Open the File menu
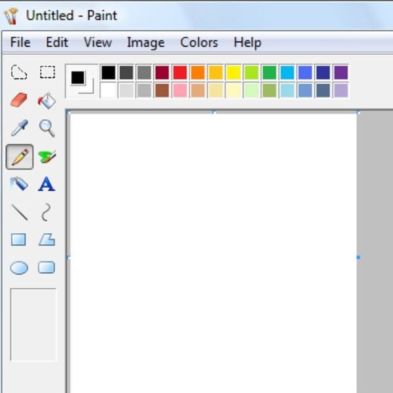The height and width of the screenshot is (393, 393). (x=20, y=42)
